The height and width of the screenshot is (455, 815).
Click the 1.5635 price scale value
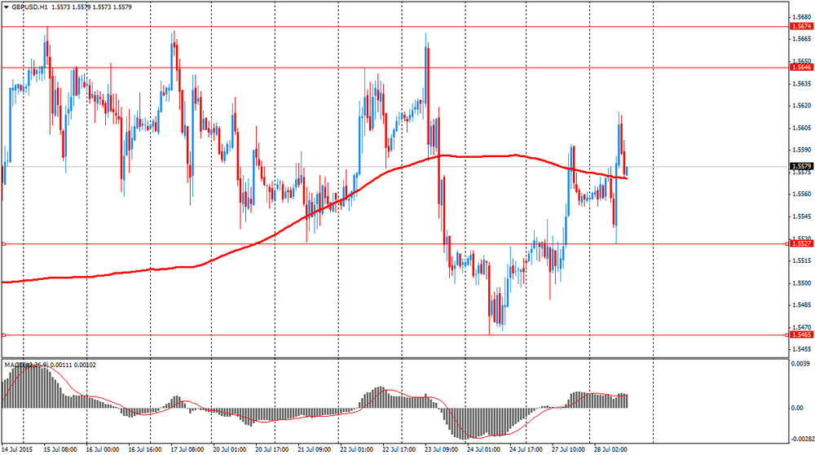[801, 84]
